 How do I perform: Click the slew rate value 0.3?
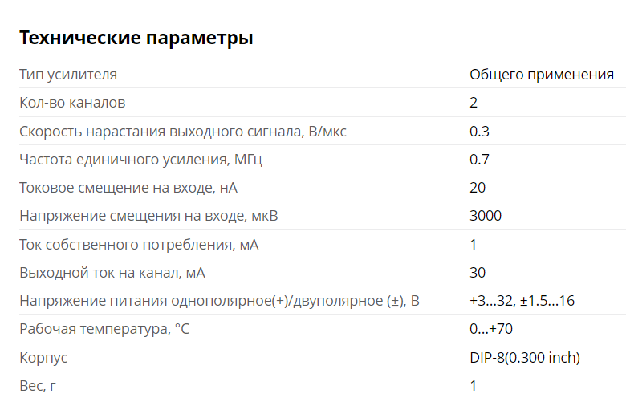[x=479, y=132]
